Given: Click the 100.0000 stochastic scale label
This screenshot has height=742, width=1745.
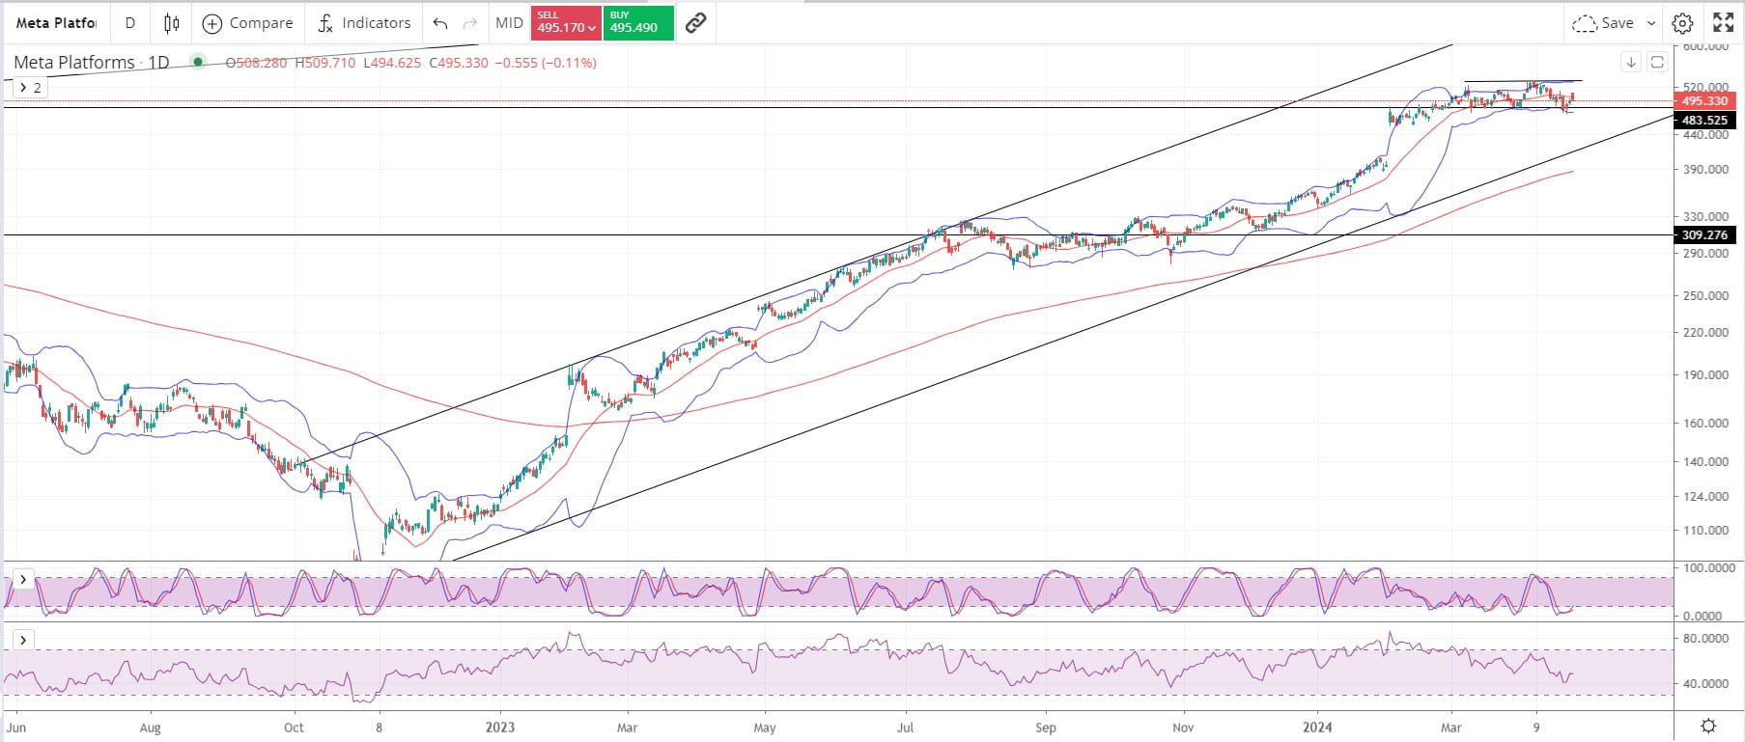Looking at the screenshot, I should [1708, 568].
